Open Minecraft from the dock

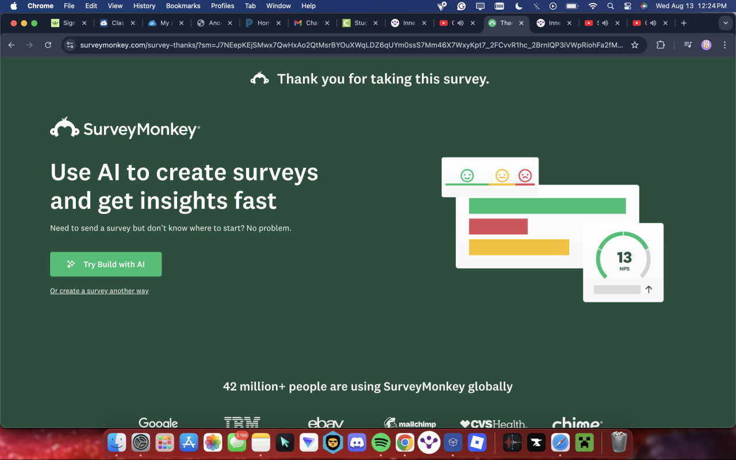(584, 442)
